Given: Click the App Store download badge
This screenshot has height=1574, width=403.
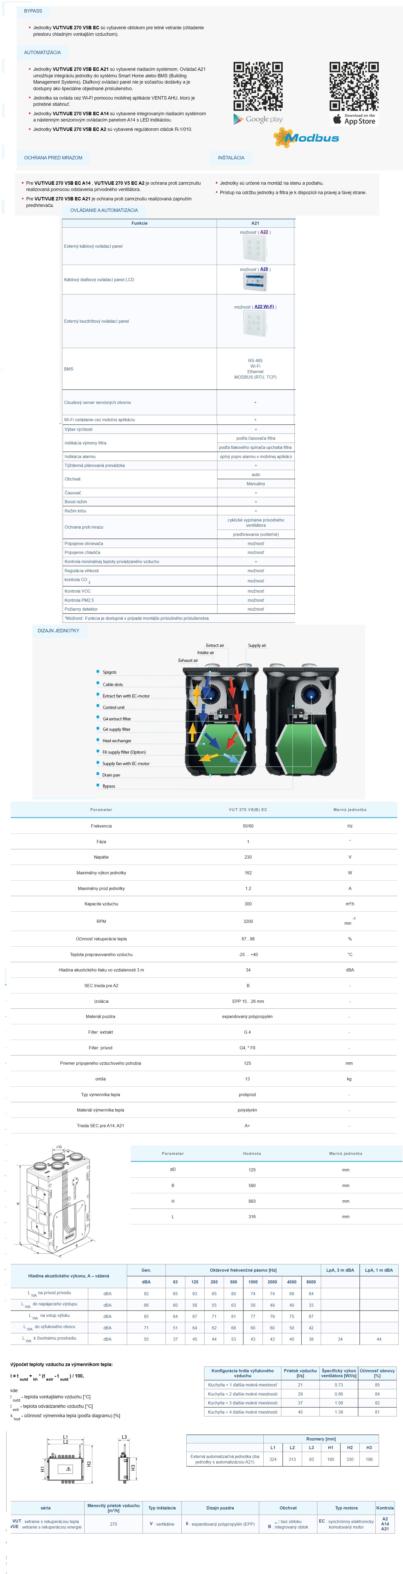Looking at the screenshot, I should click(x=354, y=119).
